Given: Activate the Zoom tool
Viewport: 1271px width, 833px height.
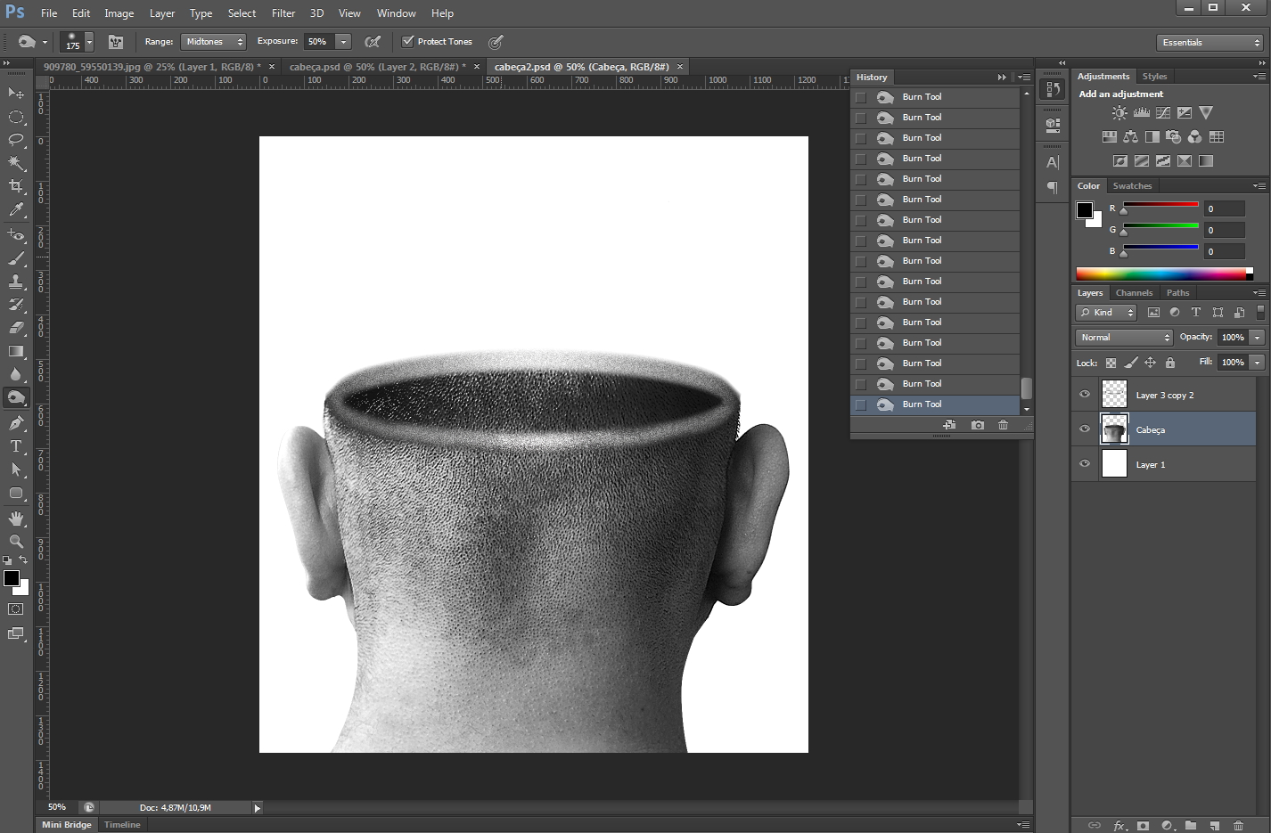Looking at the screenshot, I should pyautogui.click(x=16, y=542).
